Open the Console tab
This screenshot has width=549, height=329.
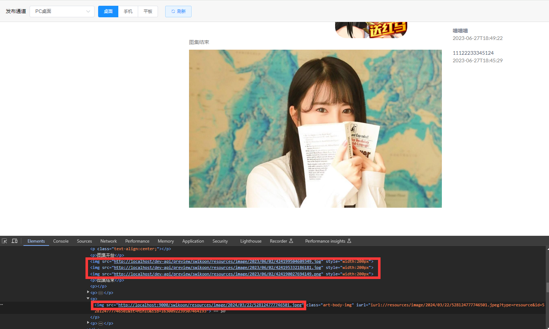[x=61, y=241]
